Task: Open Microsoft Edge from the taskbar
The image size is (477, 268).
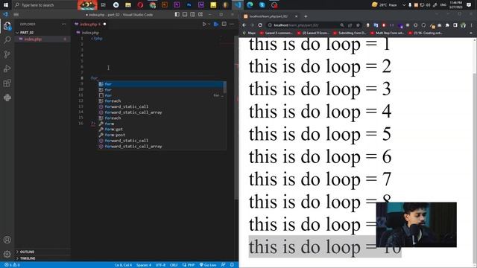Action: coord(250,5)
